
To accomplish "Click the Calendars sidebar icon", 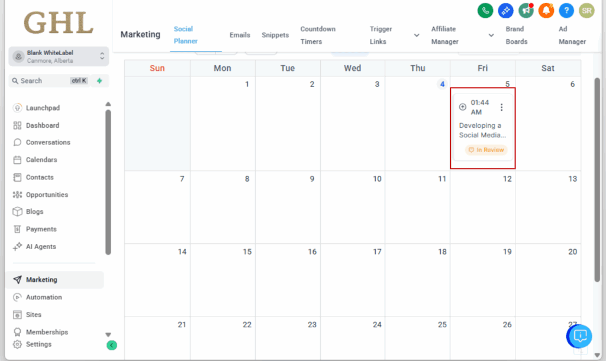I will [17, 160].
